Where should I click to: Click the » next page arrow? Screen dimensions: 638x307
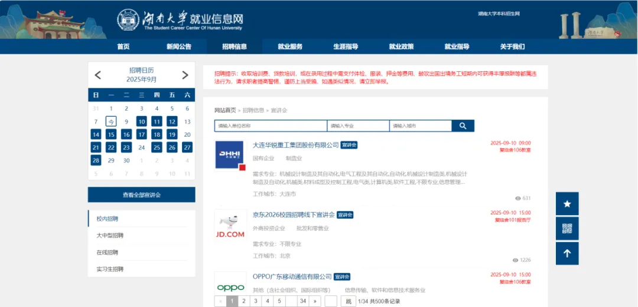click(x=315, y=301)
